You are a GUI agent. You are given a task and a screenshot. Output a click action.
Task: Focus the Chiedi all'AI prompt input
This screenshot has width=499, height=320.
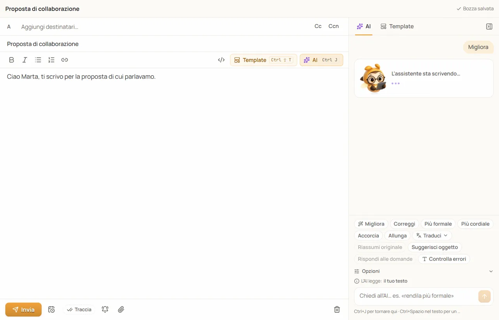pos(417,296)
